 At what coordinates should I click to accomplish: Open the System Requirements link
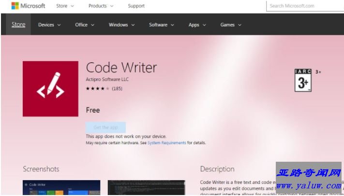[x=167, y=143]
